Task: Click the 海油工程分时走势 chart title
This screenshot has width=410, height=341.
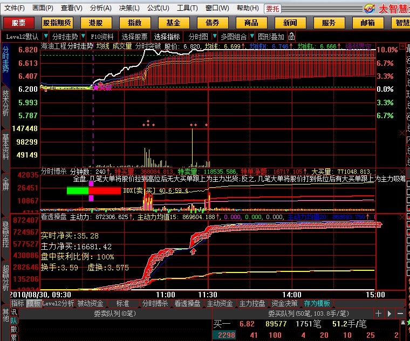Action: click(x=67, y=46)
